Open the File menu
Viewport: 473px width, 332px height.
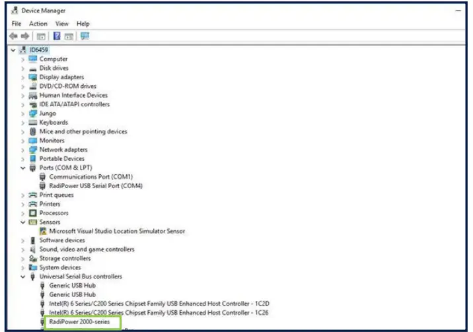point(17,24)
